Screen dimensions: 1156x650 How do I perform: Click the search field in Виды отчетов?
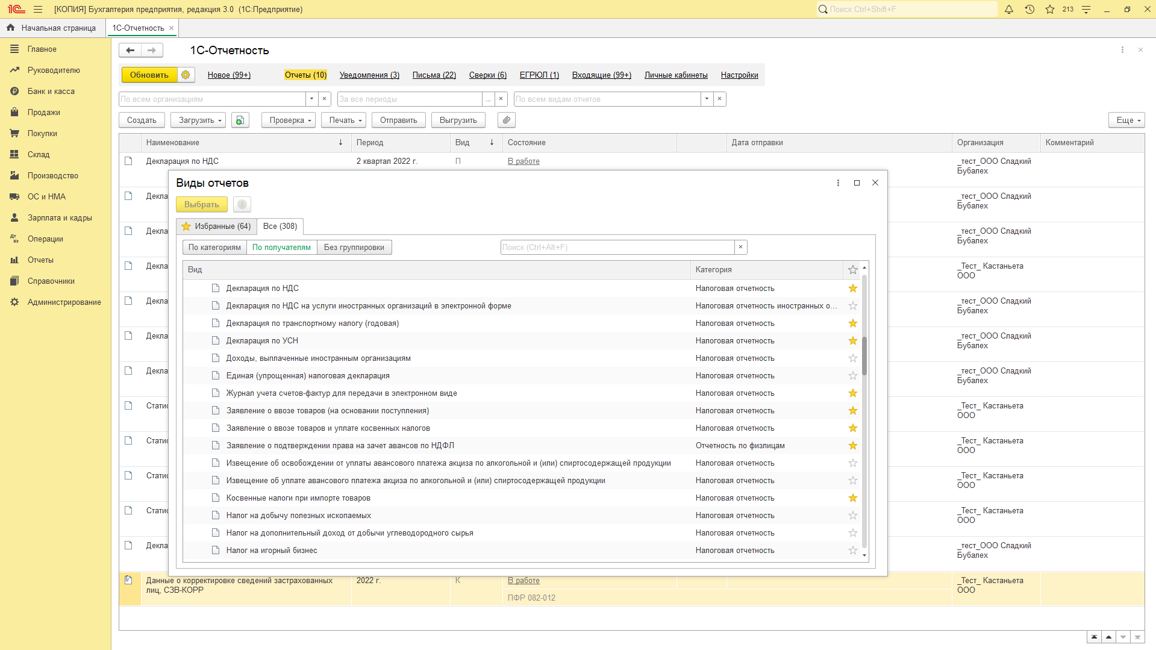(x=617, y=248)
